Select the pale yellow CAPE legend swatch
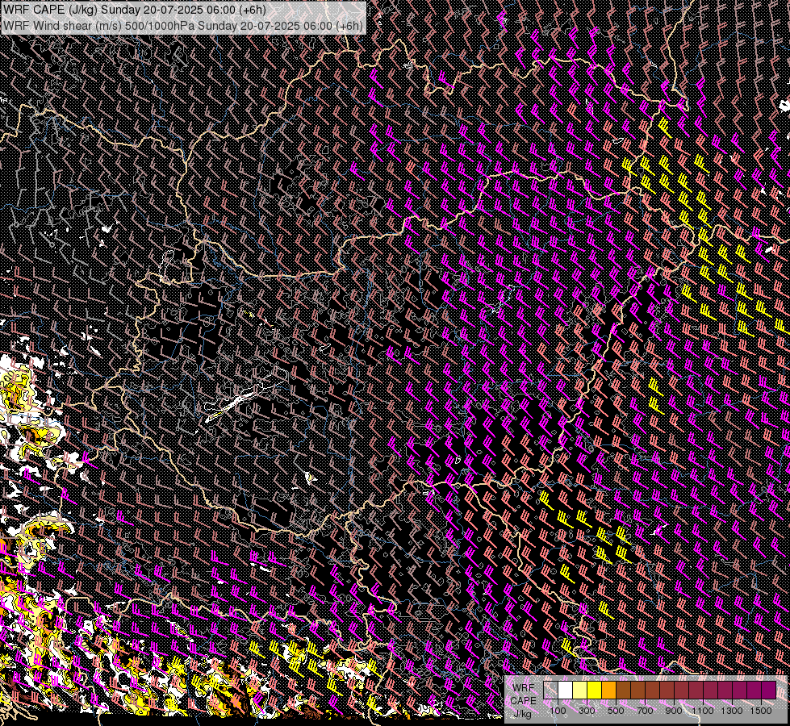 [x=580, y=690]
